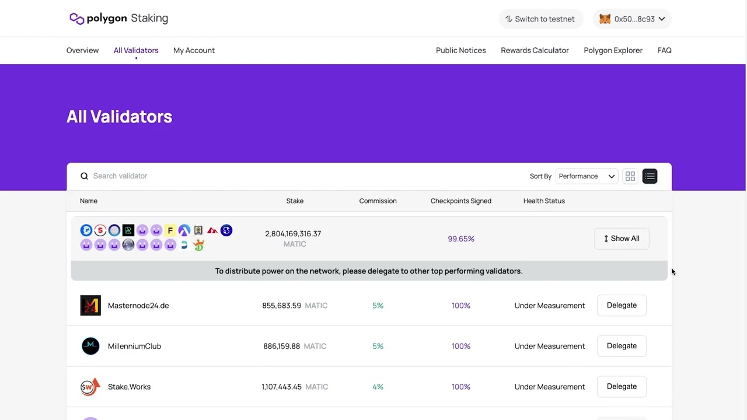747x420 pixels.
Task: Open the FAQ page
Action: point(665,50)
